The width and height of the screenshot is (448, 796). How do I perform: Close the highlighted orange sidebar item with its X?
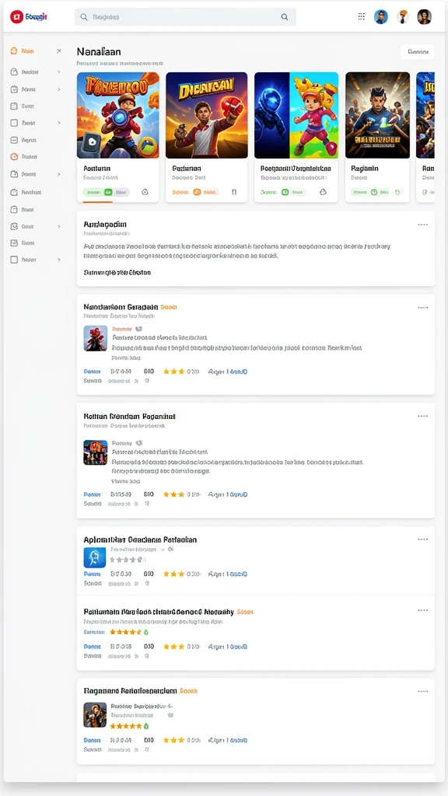coord(59,51)
